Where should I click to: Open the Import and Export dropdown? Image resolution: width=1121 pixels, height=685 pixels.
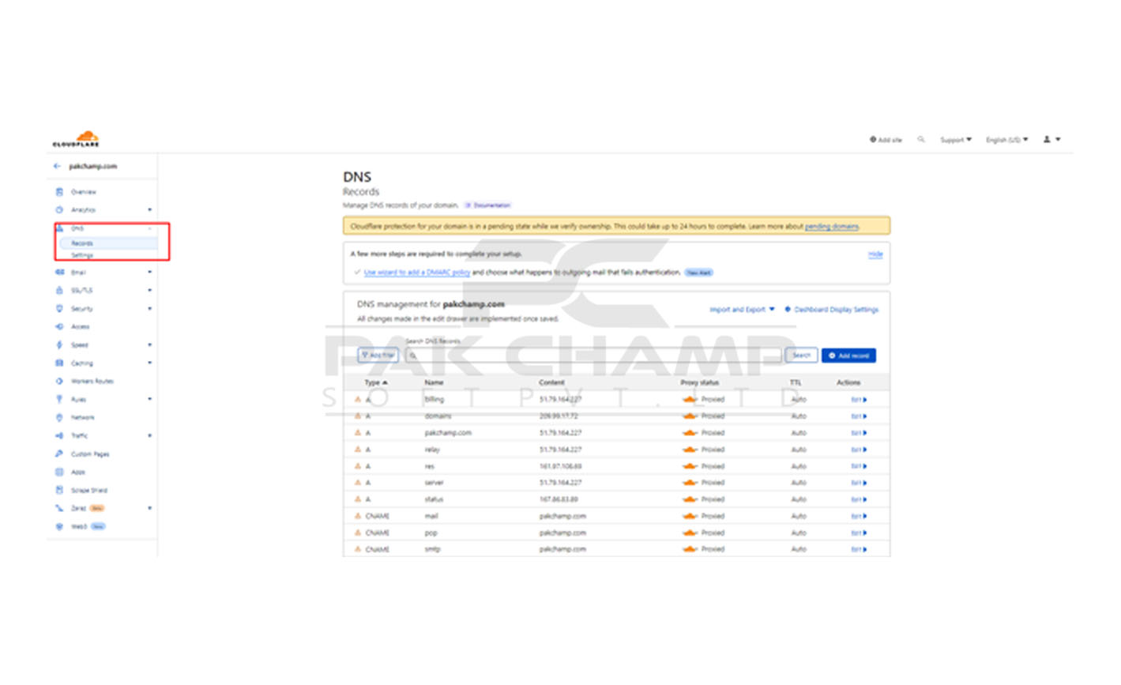coord(742,310)
